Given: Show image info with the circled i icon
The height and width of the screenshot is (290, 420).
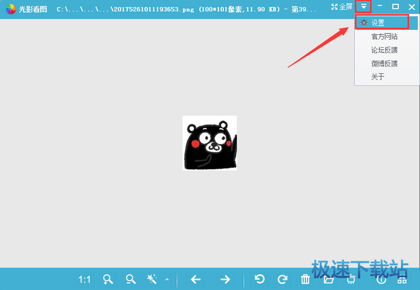Looking at the screenshot, I should (x=381, y=279).
